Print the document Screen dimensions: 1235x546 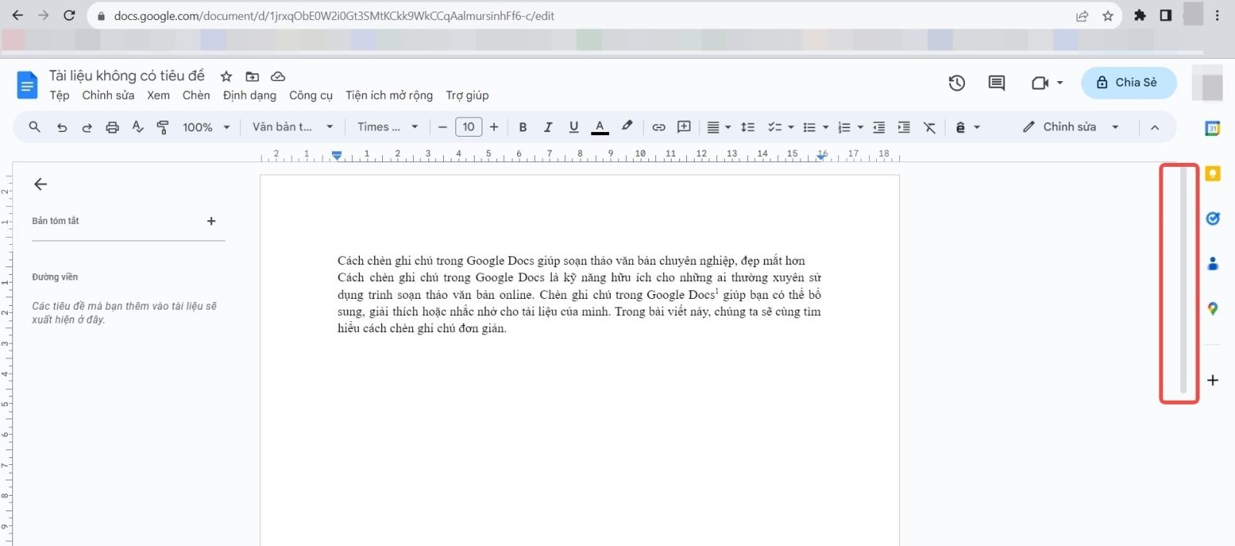(113, 127)
